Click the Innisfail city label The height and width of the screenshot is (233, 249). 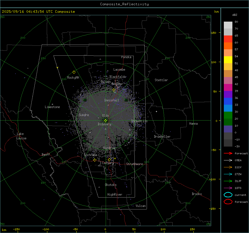111,100
